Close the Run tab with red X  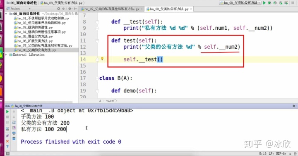point(7,141)
